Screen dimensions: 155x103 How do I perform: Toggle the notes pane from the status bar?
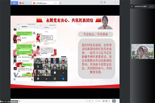tap(98, 101)
